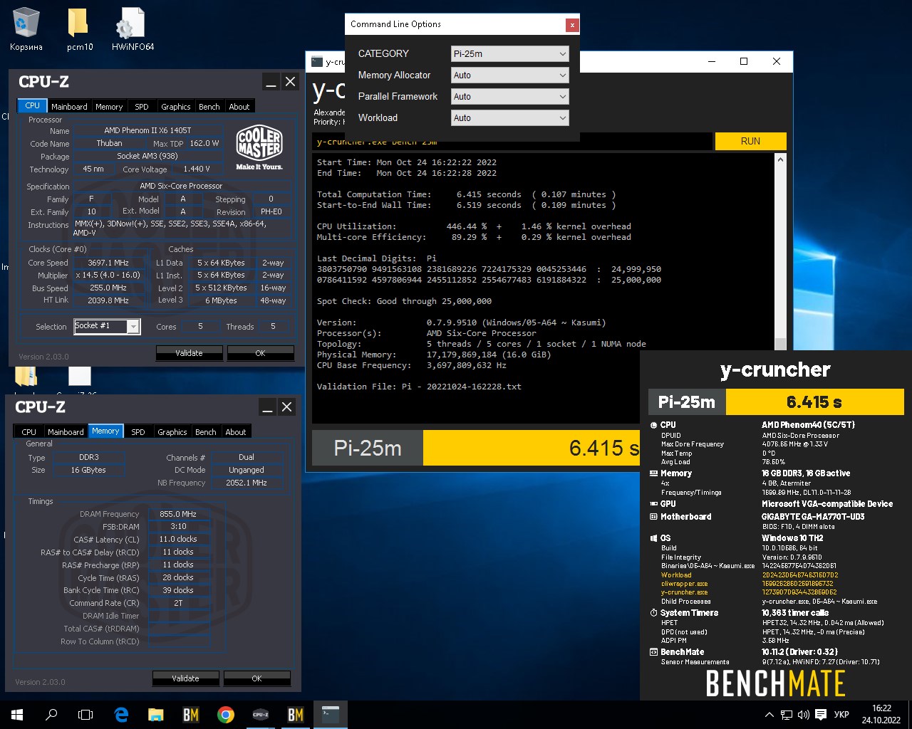Click the Cooler Master logo in CPU-Z
Image resolution: width=912 pixels, height=729 pixels.
click(259, 147)
